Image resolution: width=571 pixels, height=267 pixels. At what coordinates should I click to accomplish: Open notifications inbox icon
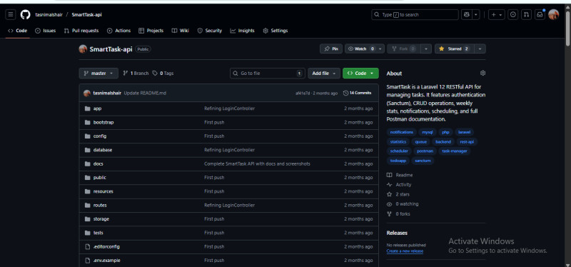539,14
